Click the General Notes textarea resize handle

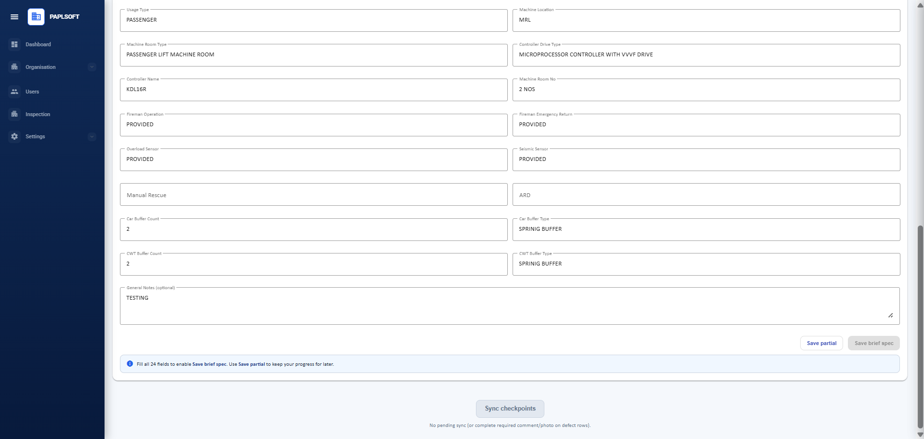[890, 315]
